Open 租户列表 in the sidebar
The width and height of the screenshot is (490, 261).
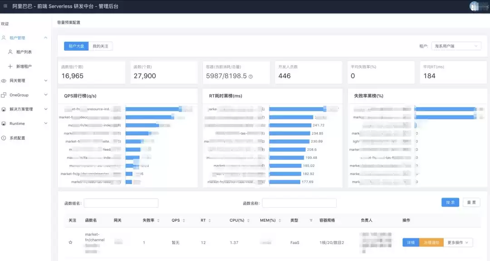[24, 52]
